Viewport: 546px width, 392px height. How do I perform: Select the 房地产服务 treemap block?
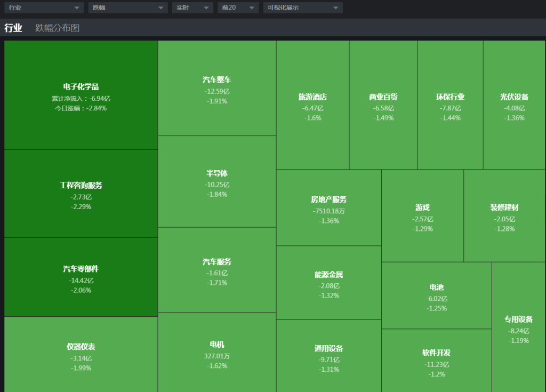pos(329,207)
